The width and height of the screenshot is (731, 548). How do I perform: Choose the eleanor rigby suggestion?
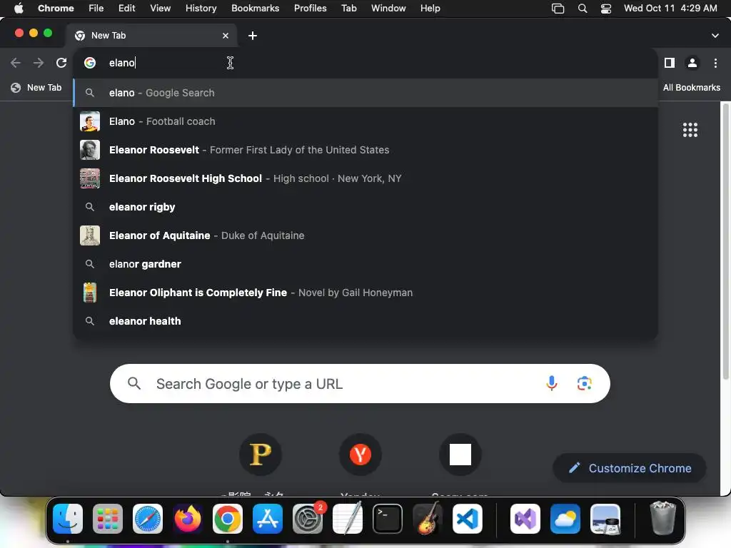click(x=365, y=207)
